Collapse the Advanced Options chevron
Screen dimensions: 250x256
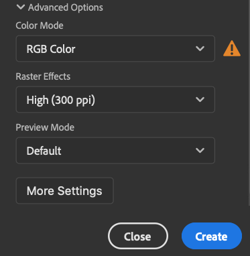[21, 7]
